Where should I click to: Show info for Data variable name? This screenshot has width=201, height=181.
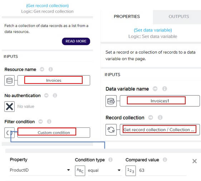165,89
